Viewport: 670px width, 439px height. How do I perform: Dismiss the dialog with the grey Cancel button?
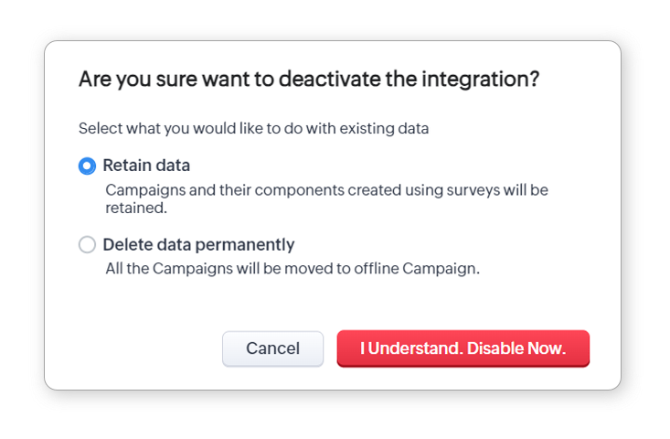272,348
